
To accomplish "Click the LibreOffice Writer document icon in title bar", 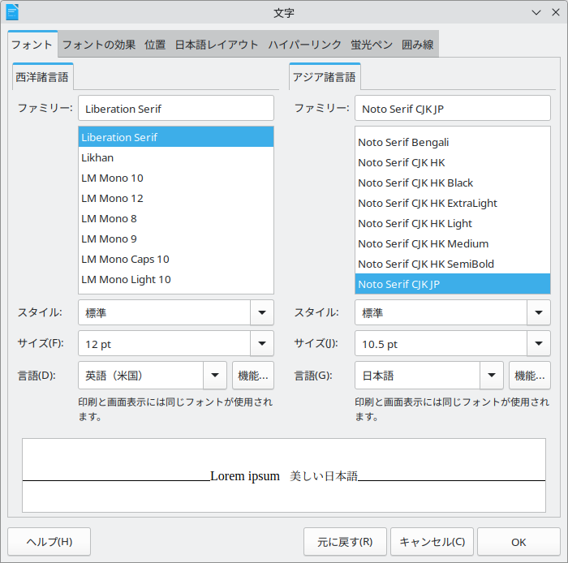I will point(12,12).
